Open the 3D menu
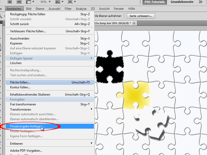 [x=93, y=9]
